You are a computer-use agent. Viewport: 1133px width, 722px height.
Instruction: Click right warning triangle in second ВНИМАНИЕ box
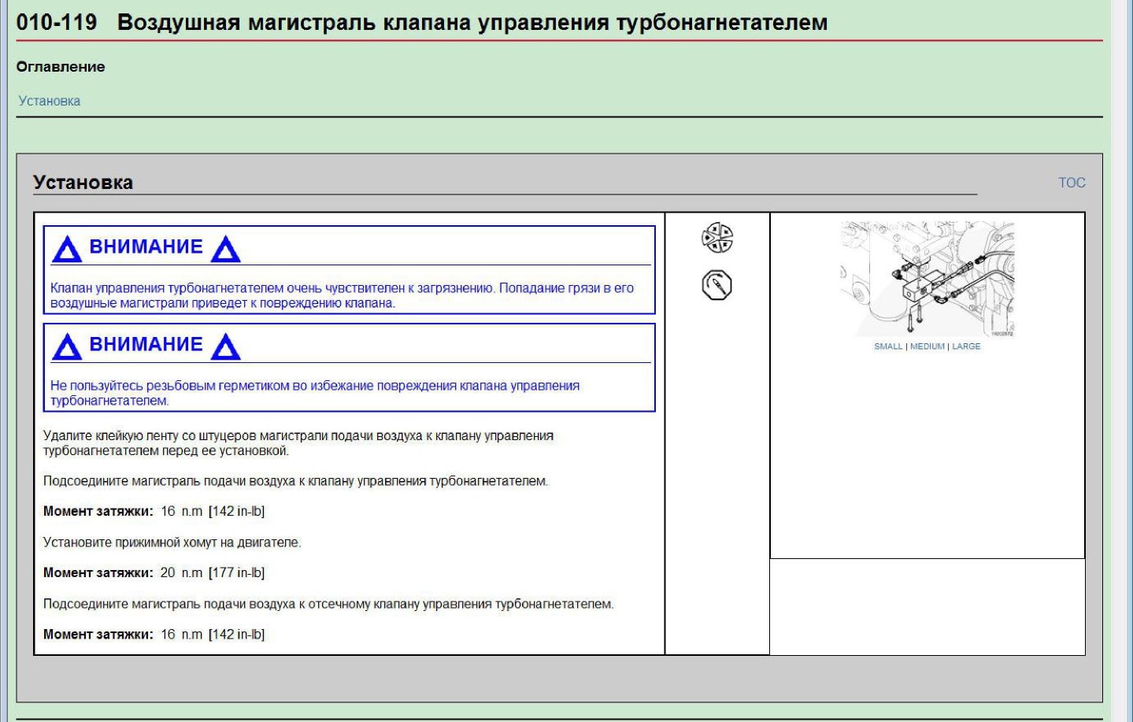click(225, 347)
